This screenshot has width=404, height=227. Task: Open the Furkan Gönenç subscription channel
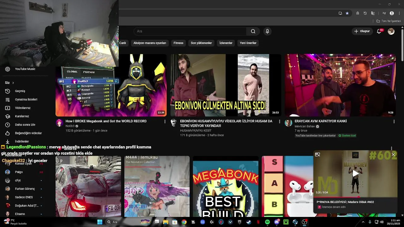(x=25, y=189)
